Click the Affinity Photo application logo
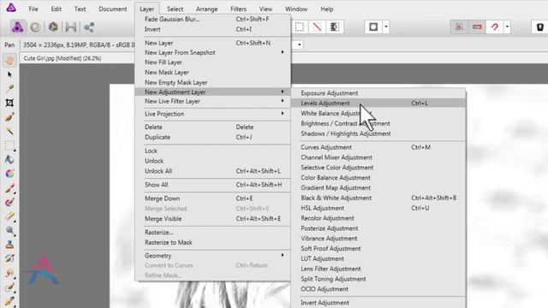 point(11,8)
